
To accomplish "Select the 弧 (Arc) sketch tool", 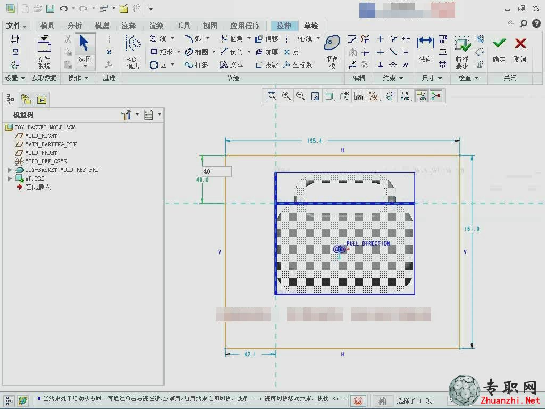I will (x=193, y=38).
